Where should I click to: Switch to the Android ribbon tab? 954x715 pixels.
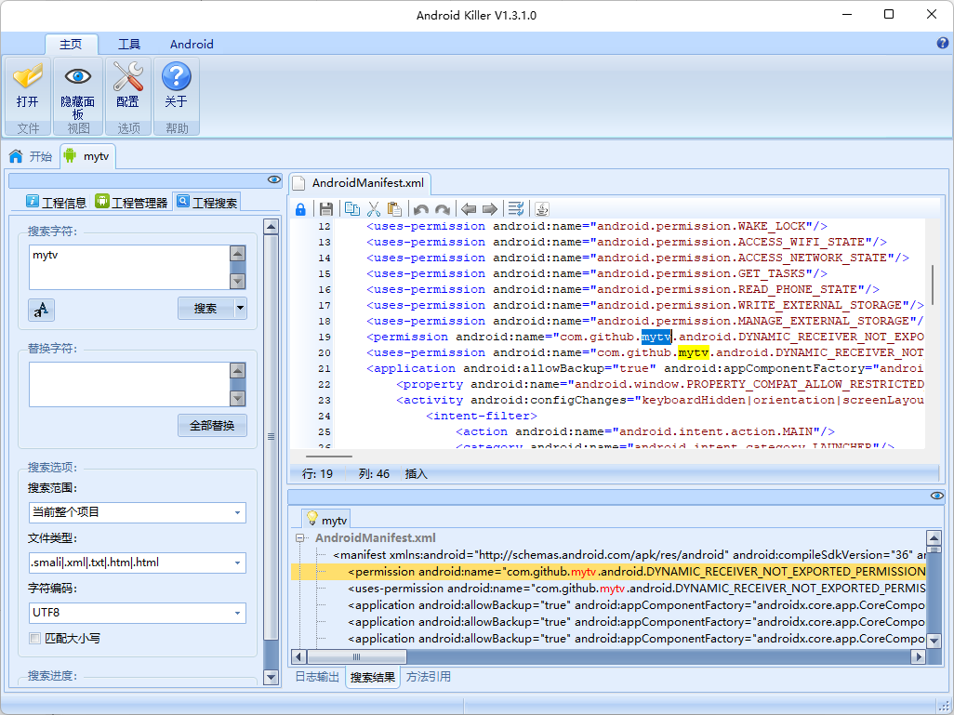pyautogui.click(x=192, y=45)
